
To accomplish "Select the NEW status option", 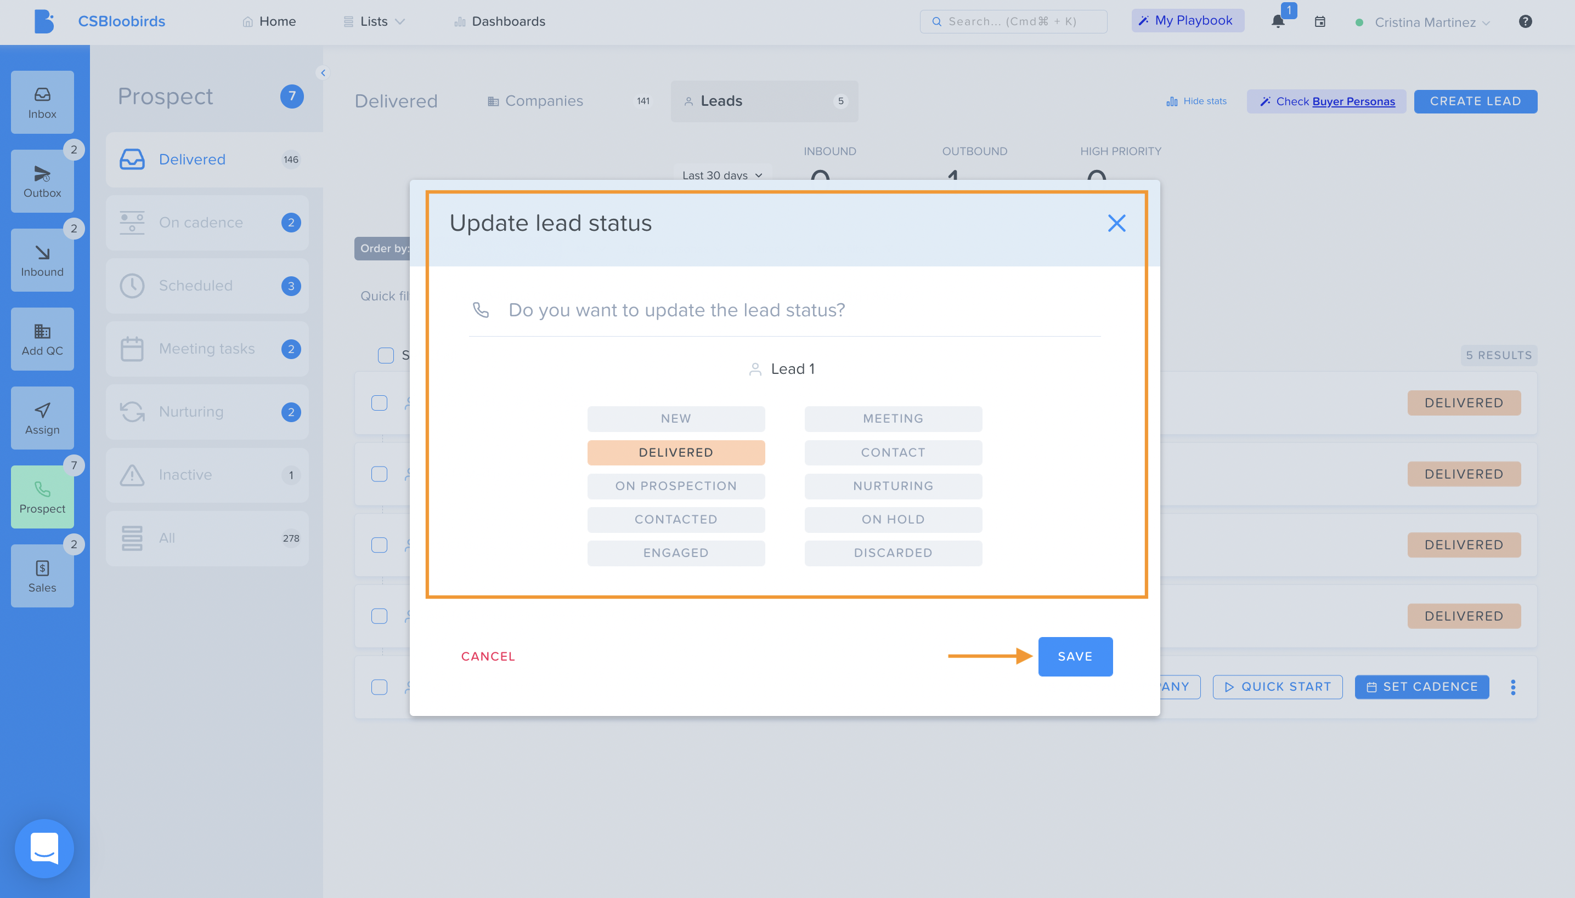I will (676, 419).
